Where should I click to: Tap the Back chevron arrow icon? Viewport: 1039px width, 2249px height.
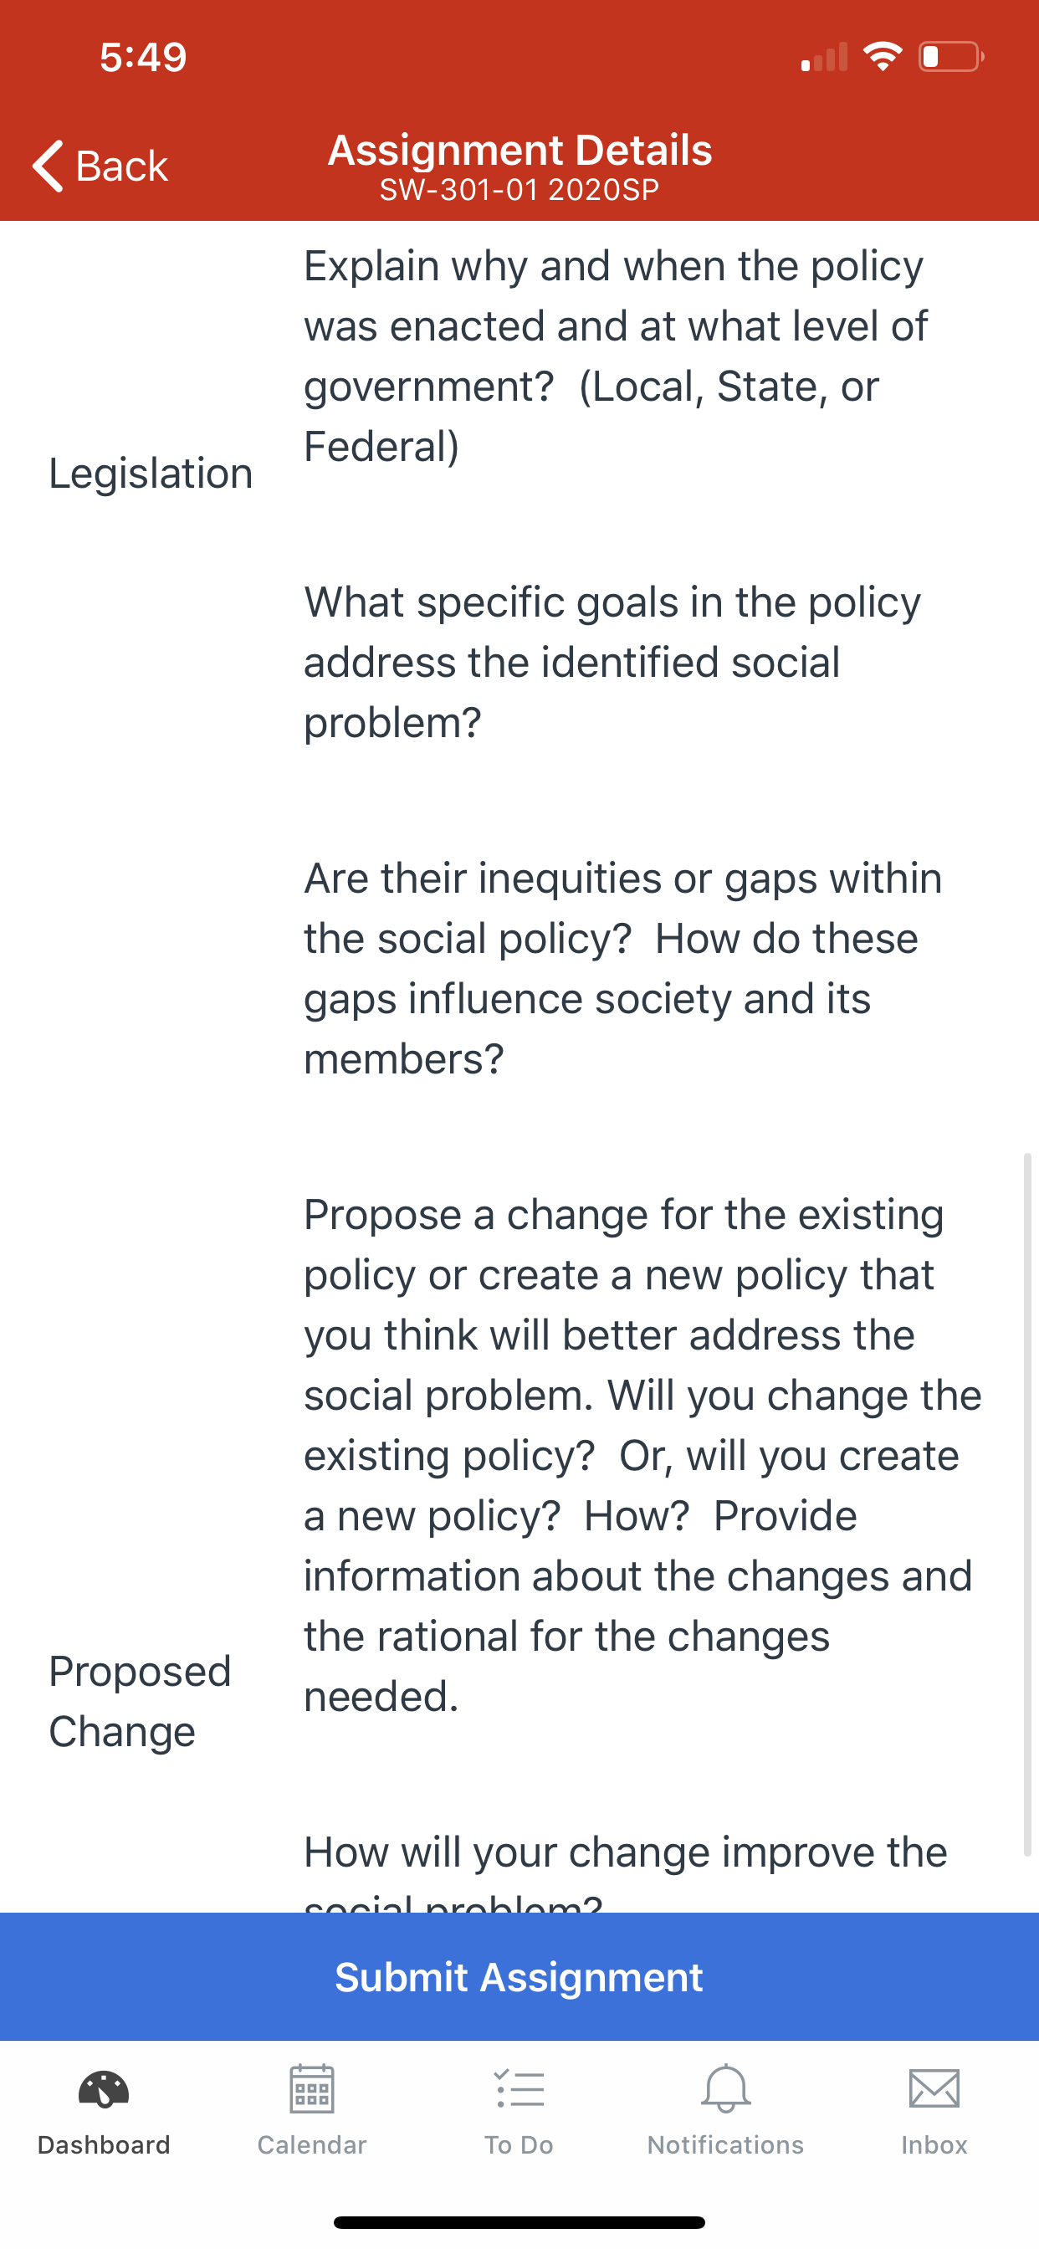[48, 165]
